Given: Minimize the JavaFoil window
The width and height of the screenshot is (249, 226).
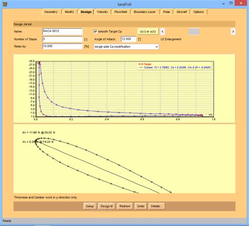Looking at the screenshot, I should click(223, 4).
